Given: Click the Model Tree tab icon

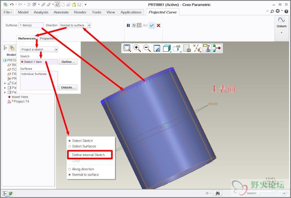Looking at the screenshot, I should click(x=5, y=48).
